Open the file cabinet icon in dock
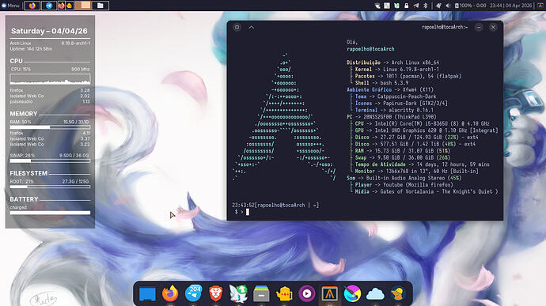The height and width of the screenshot is (306, 546). click(261, 293)
